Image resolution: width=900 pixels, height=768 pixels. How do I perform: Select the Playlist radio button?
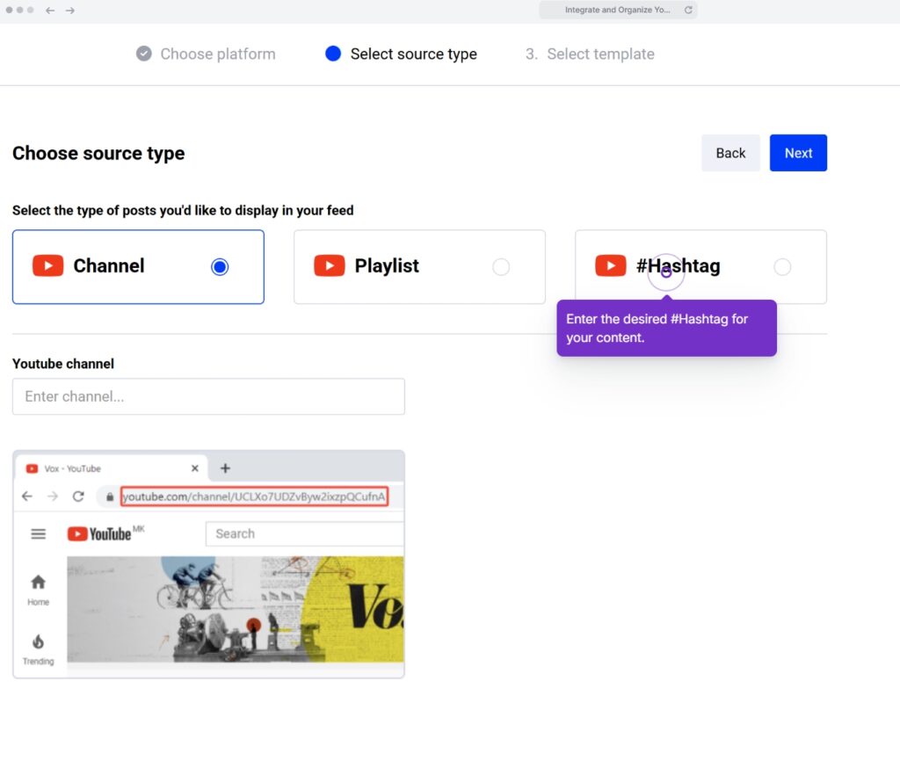500,267
